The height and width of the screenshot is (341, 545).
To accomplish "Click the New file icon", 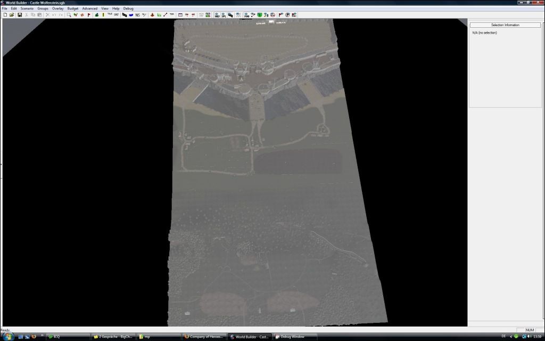I will tap(5, 15).
